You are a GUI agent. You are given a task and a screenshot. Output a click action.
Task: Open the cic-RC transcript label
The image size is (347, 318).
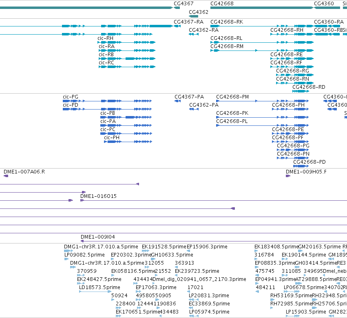(106, 63)
